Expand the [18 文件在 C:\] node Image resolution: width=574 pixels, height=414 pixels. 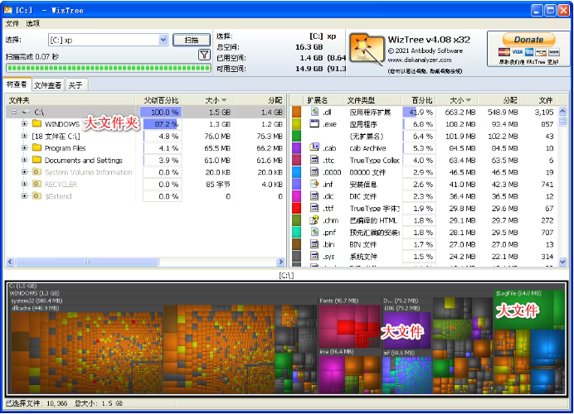pyautogui.click(x=24, y=136)
